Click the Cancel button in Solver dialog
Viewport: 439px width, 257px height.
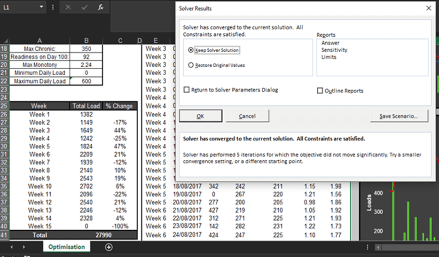pyautogui.click(x=247, y=116)
